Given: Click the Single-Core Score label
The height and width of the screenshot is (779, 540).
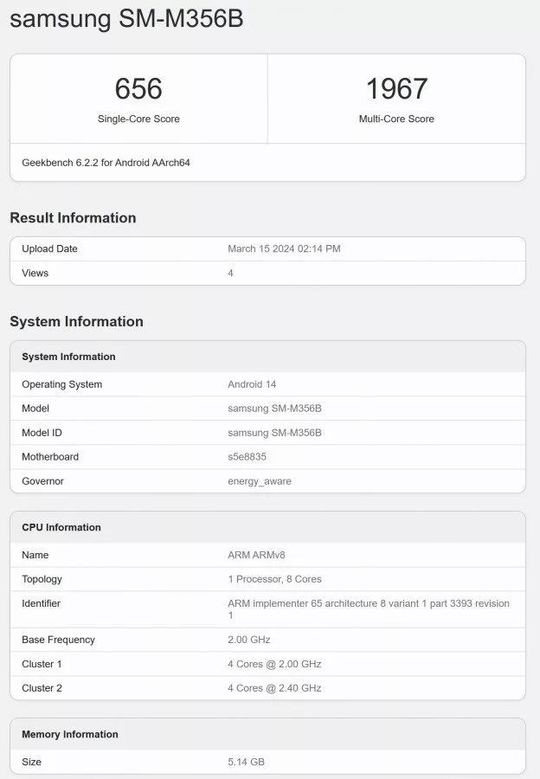Looking at the screenshot, I should point(138,119).
